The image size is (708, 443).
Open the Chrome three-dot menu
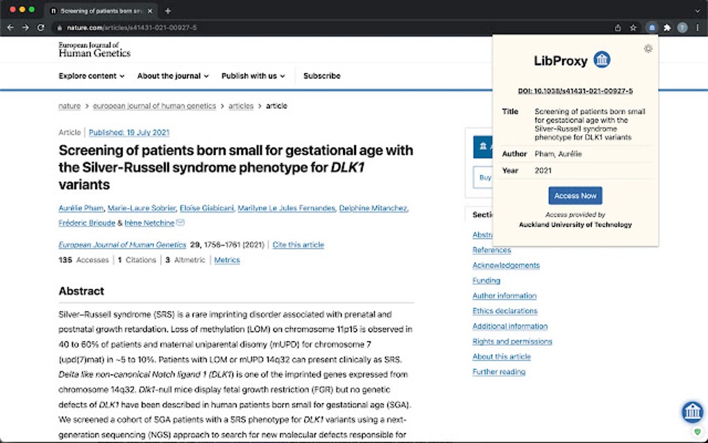pos(698,28)
